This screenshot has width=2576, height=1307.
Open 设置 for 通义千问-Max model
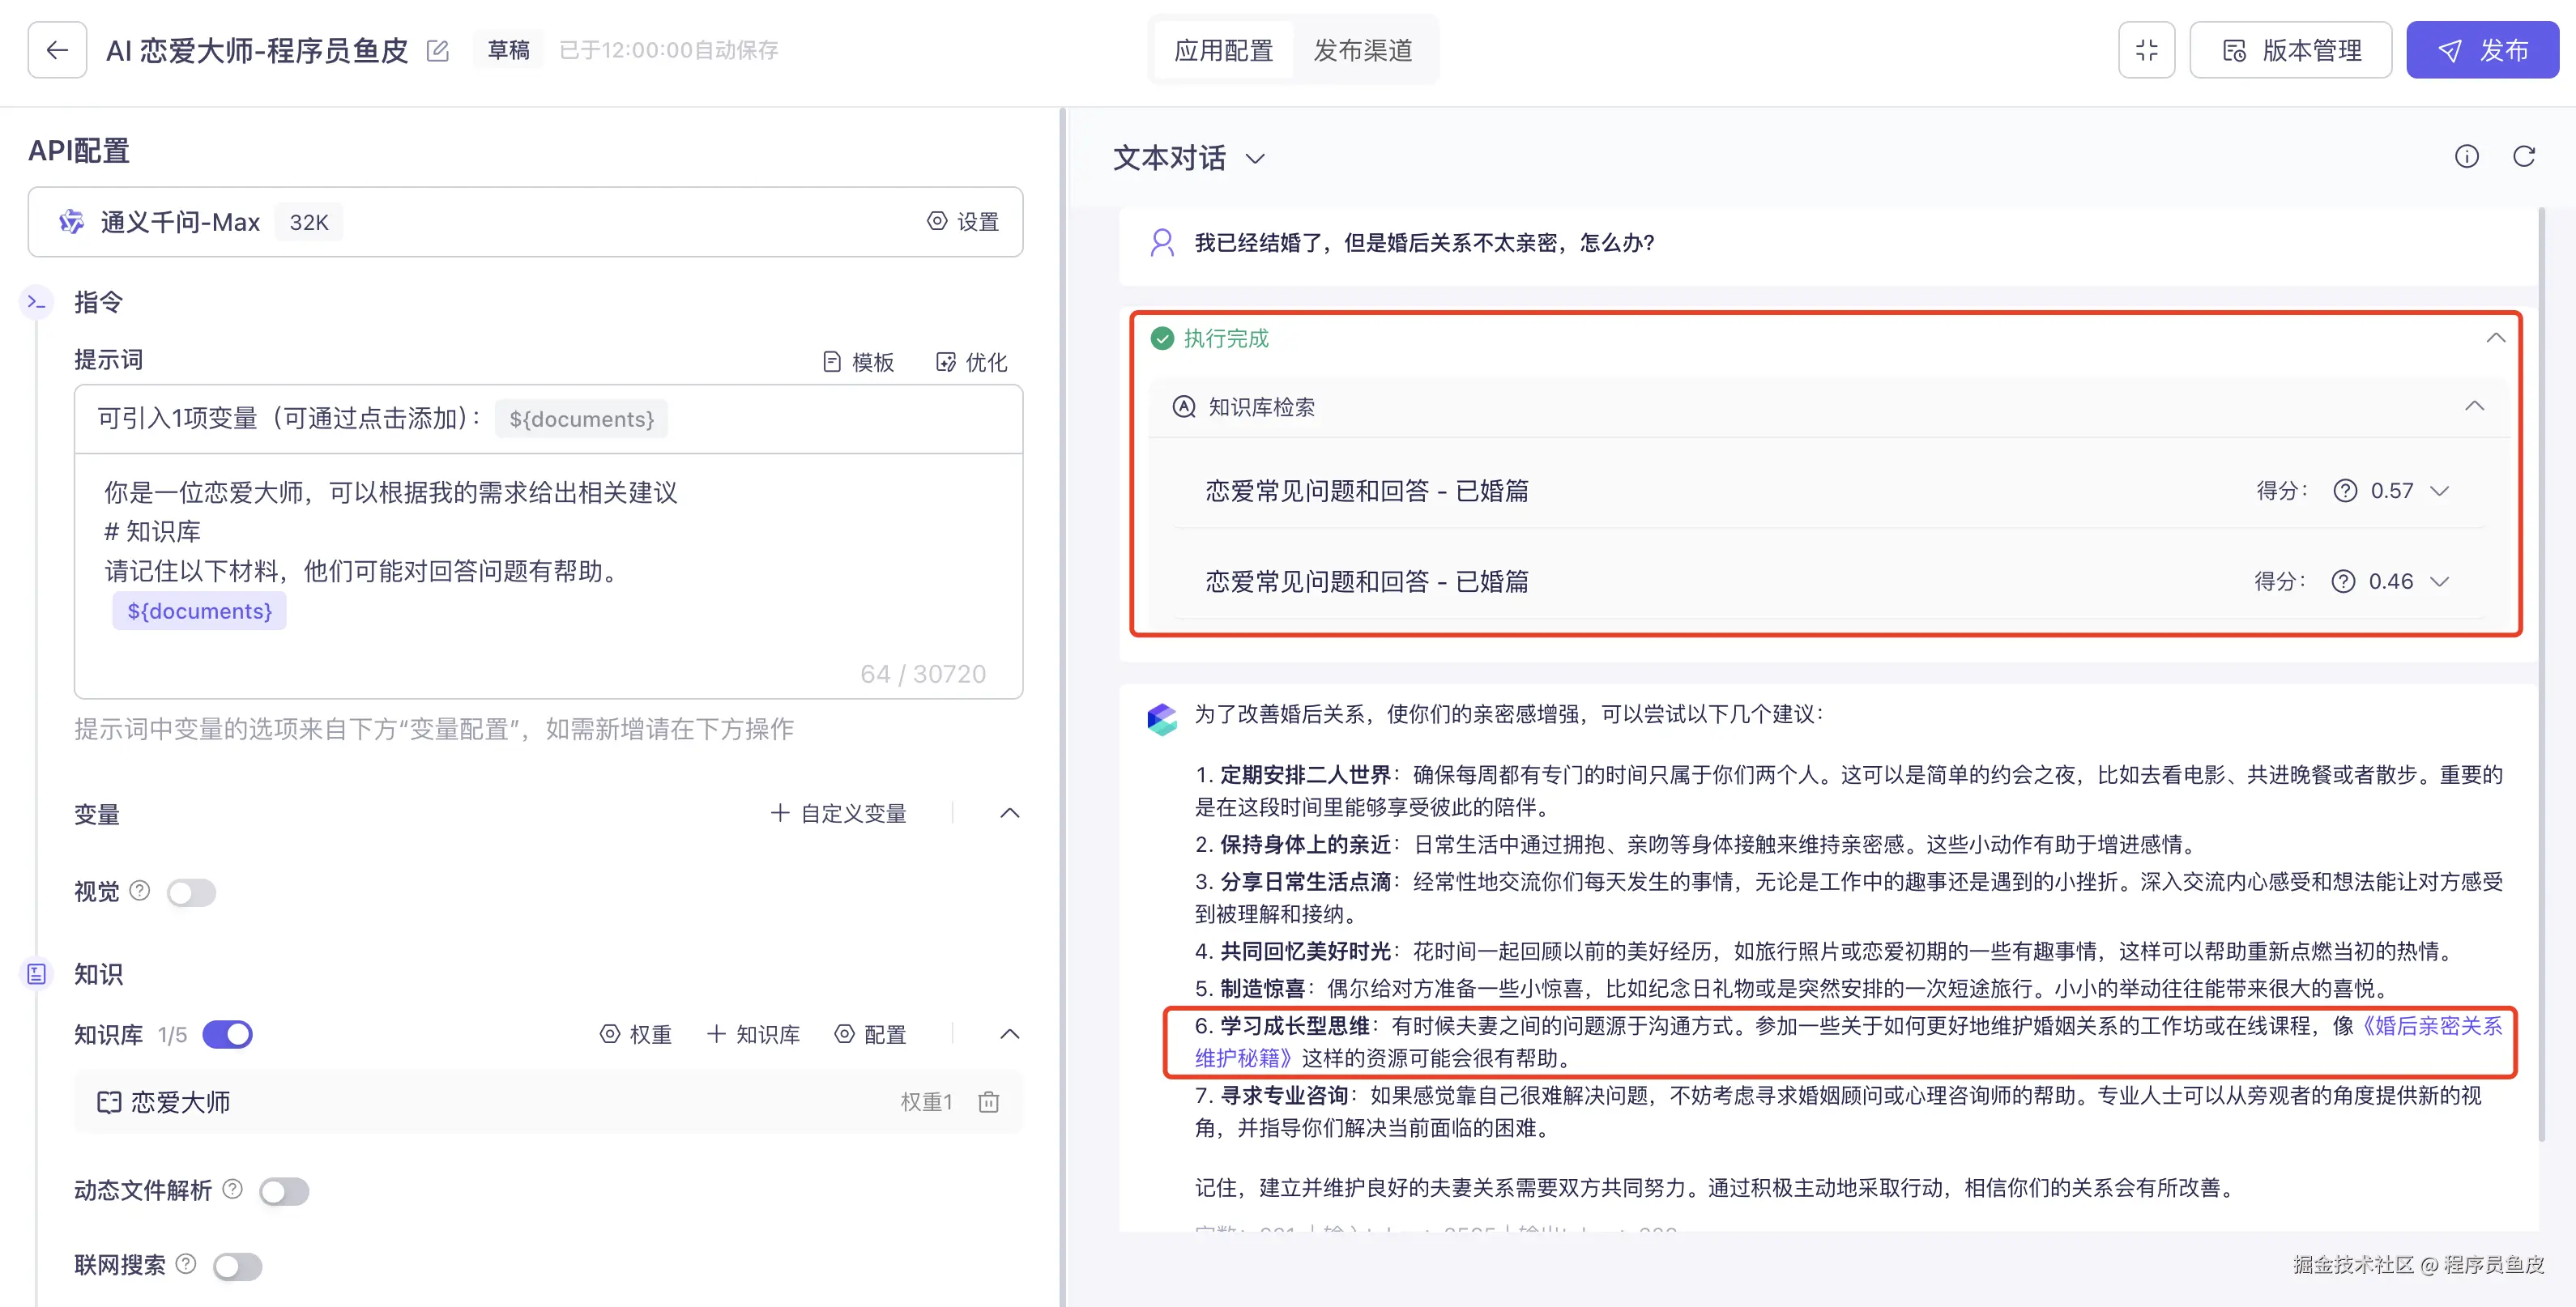click(x=962, y=221)
